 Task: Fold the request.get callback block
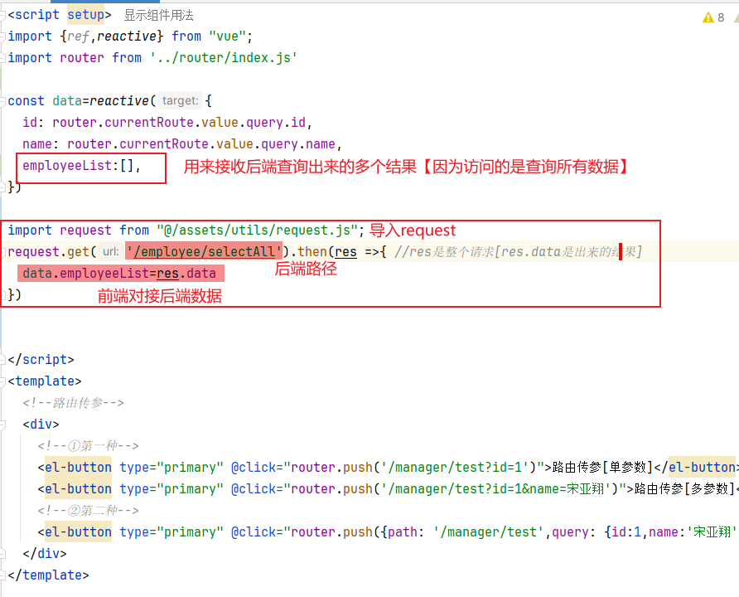[x=2, y=252]
